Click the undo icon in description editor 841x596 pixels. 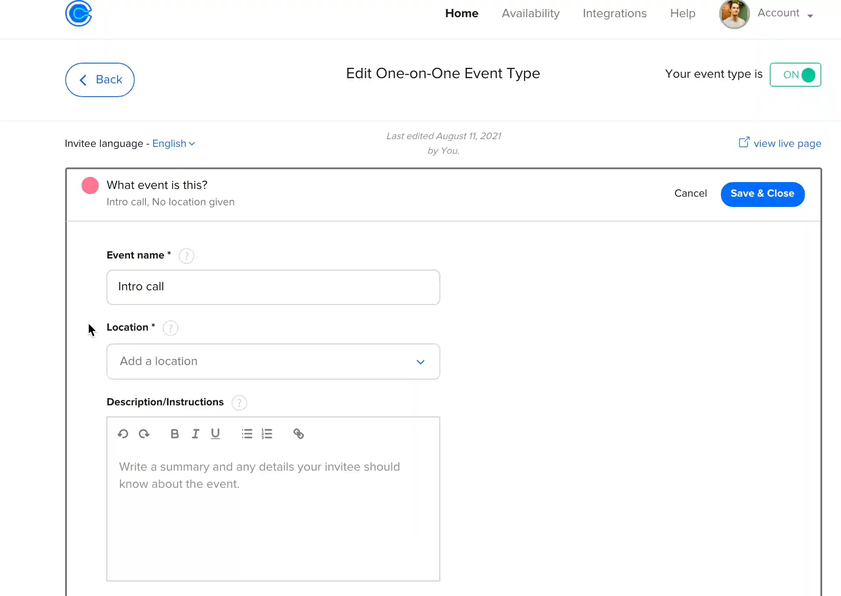[x=123, y=434]
